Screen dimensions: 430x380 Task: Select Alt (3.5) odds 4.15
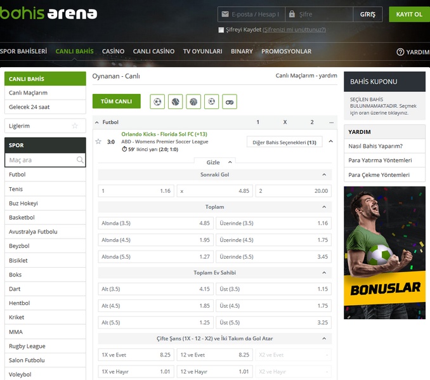click(x=156, y=289)
